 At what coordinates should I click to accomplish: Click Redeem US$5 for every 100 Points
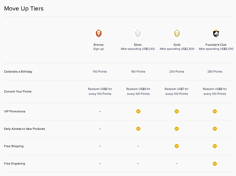pyautogui.click(x=100, y=91)
